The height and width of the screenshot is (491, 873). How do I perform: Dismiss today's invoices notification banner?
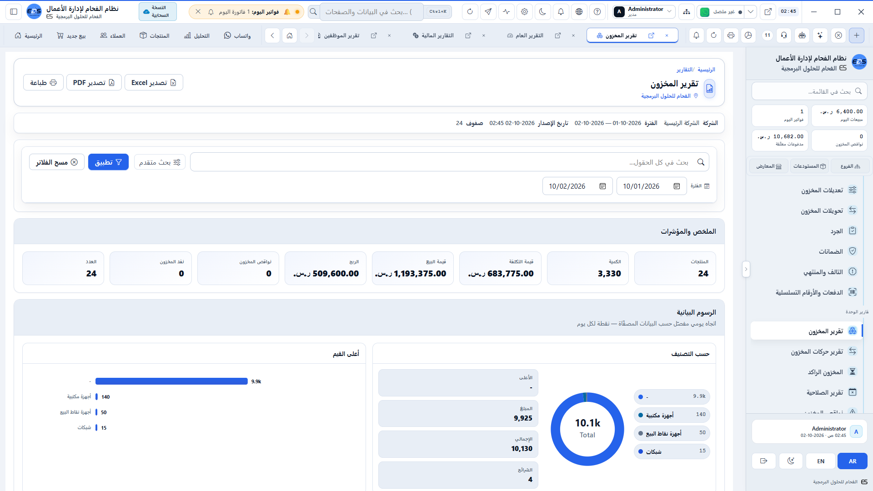pos(198,12)
